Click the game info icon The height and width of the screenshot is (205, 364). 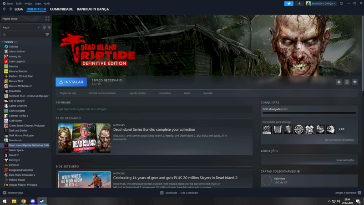click(x=347, y=82)
